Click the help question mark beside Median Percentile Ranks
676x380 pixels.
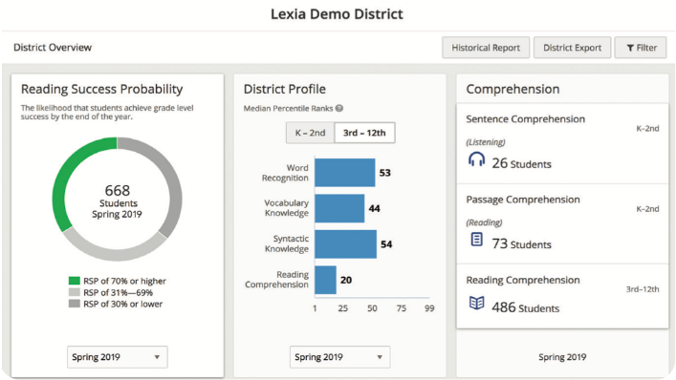[x=339, y=109]
